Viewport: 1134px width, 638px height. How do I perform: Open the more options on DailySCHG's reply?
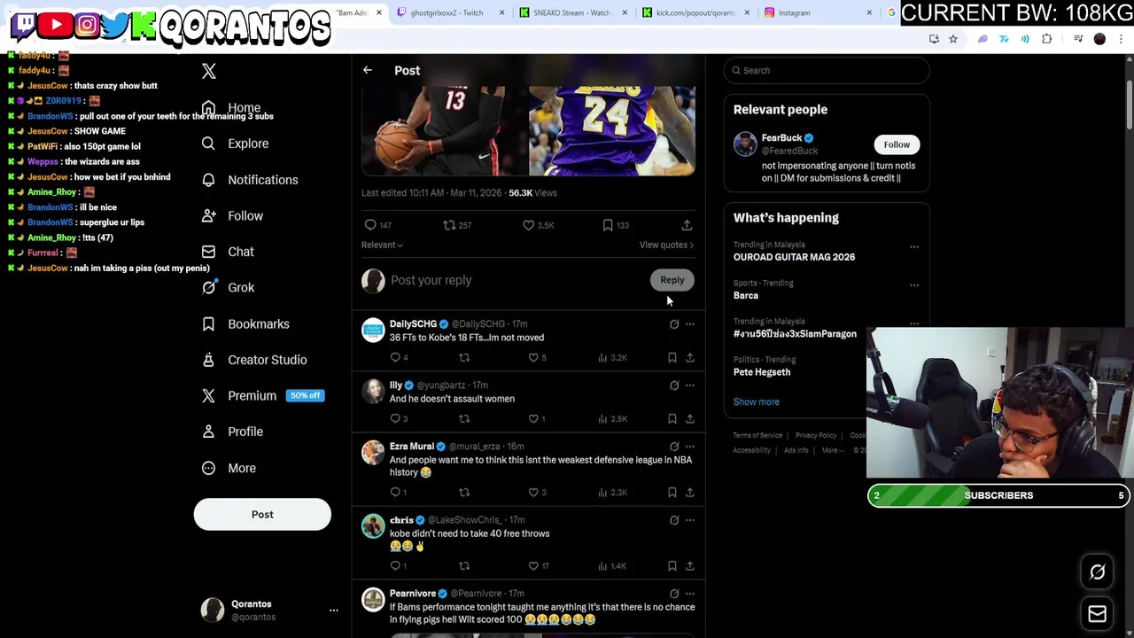point(690,324)
